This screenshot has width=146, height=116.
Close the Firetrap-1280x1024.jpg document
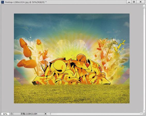coord(141,2)
